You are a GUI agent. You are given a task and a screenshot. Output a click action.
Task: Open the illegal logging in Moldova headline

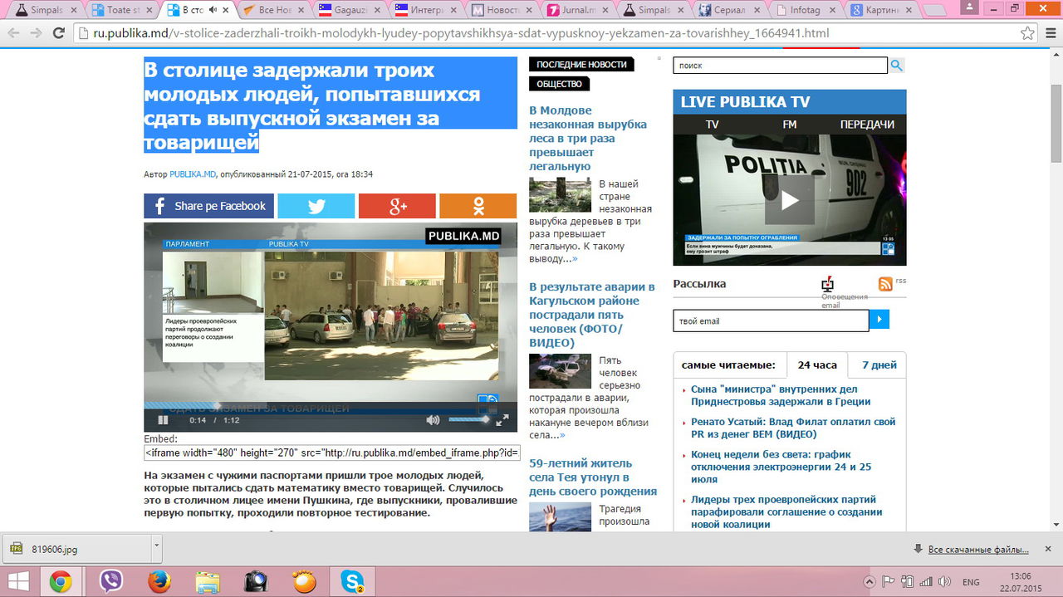[588, 138]
